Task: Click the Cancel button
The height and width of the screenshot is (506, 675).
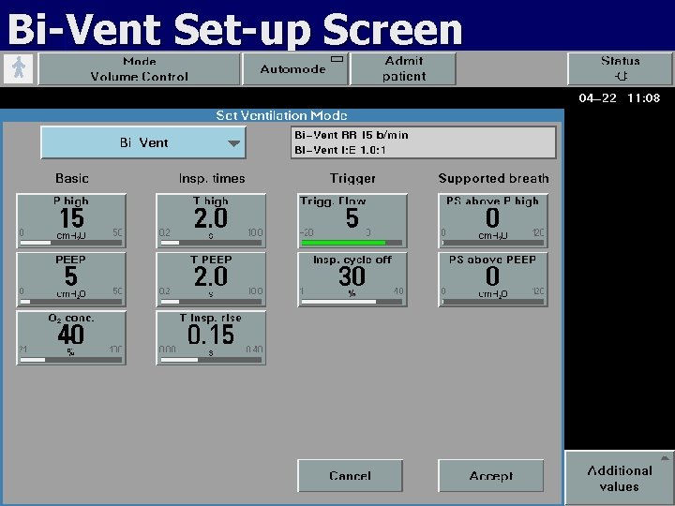Action: pos(350,475)
